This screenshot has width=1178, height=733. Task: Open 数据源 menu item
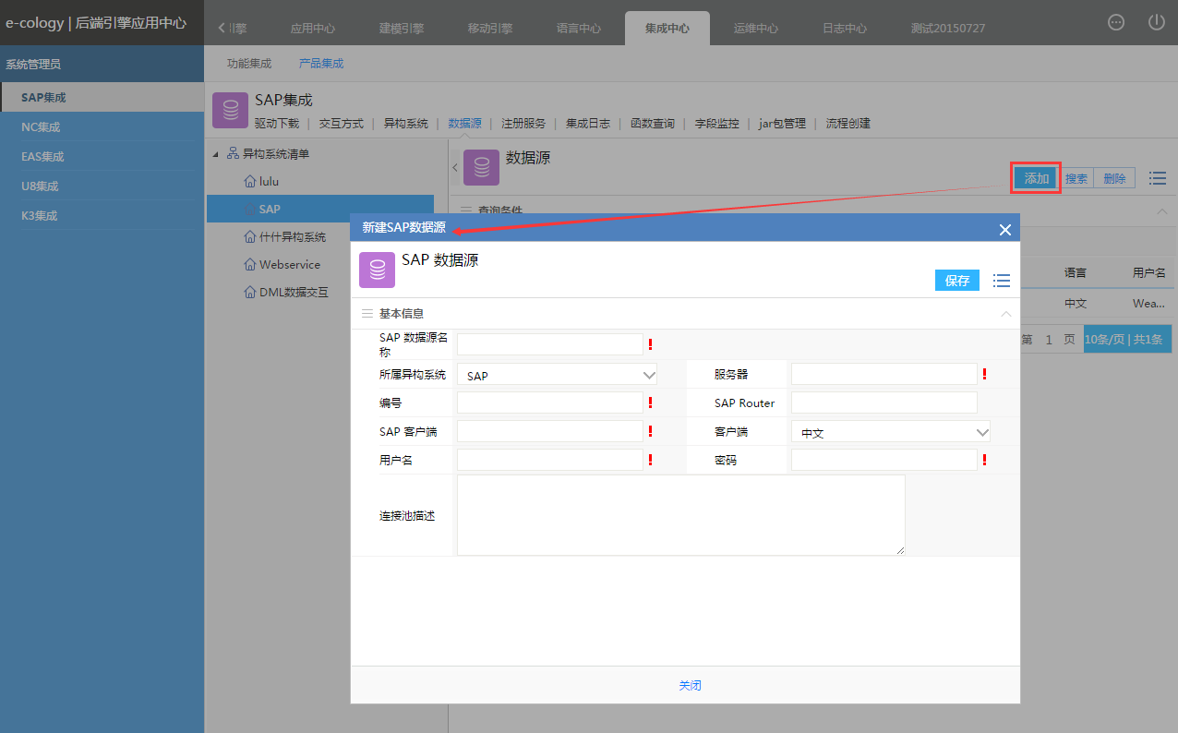(464, 124)
